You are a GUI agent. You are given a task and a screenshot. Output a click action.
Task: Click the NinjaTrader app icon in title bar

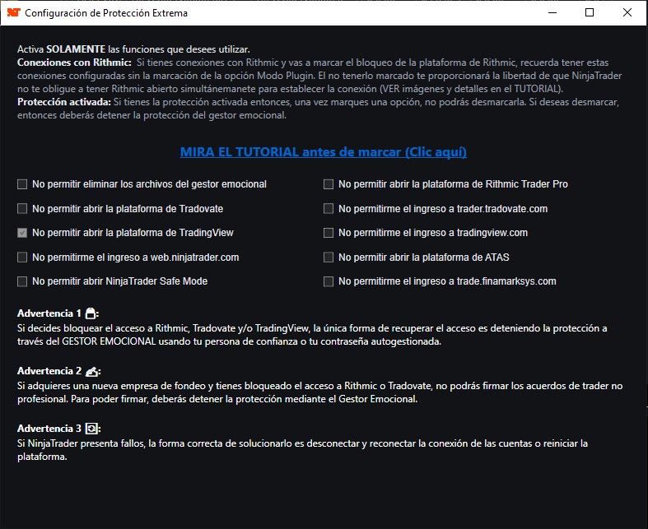click(12, 13)
